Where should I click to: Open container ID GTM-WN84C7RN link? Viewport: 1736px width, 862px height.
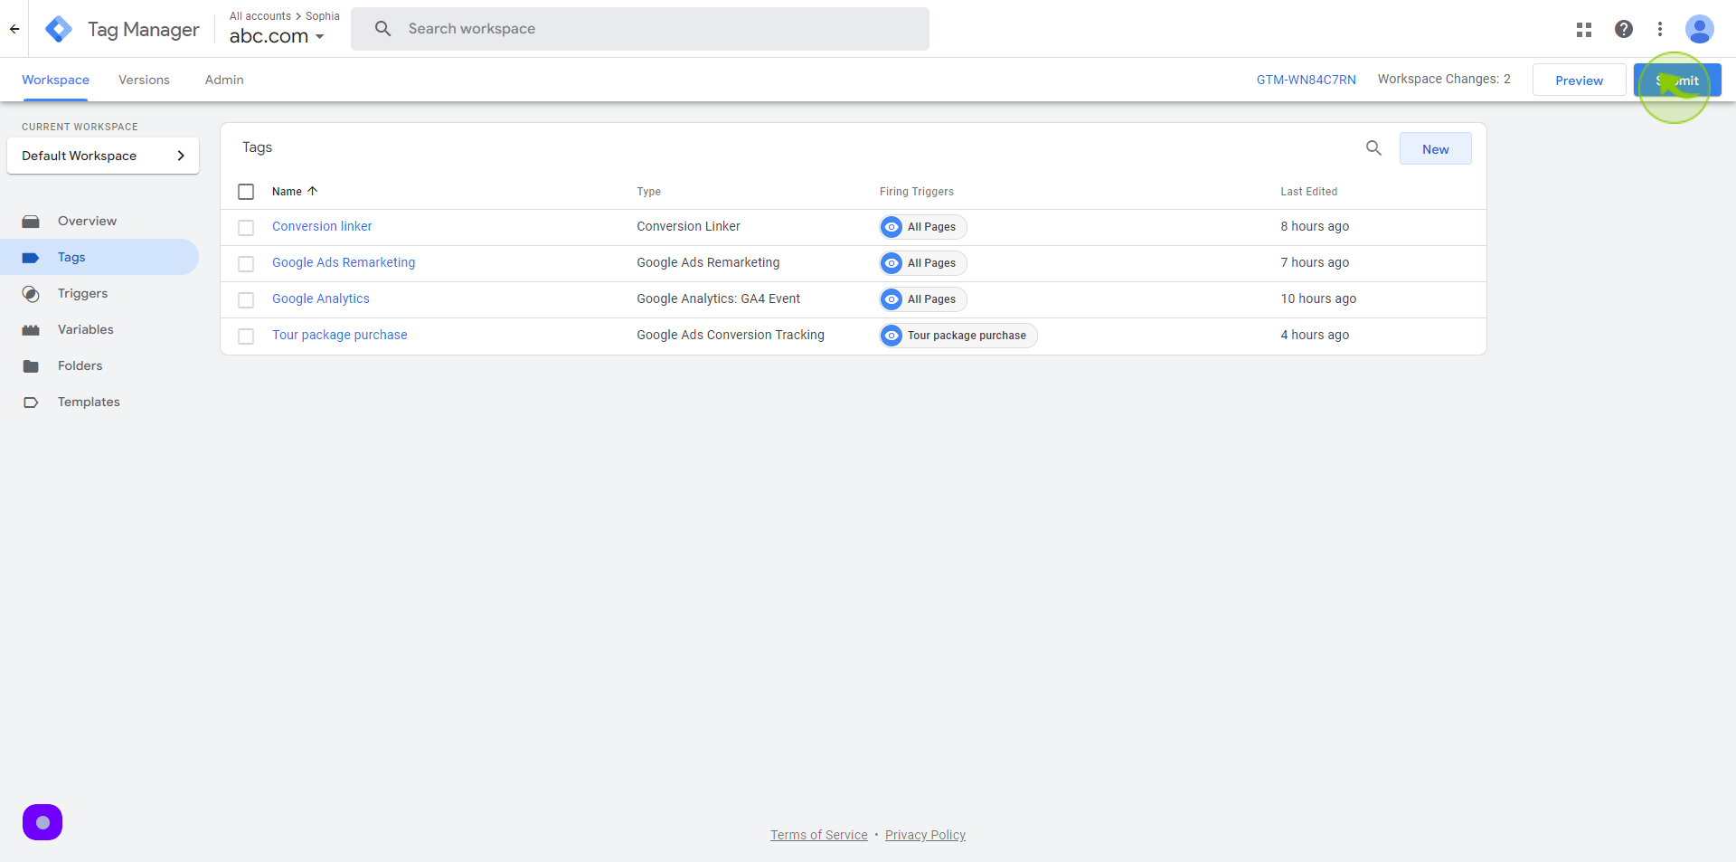[1306, 80]
